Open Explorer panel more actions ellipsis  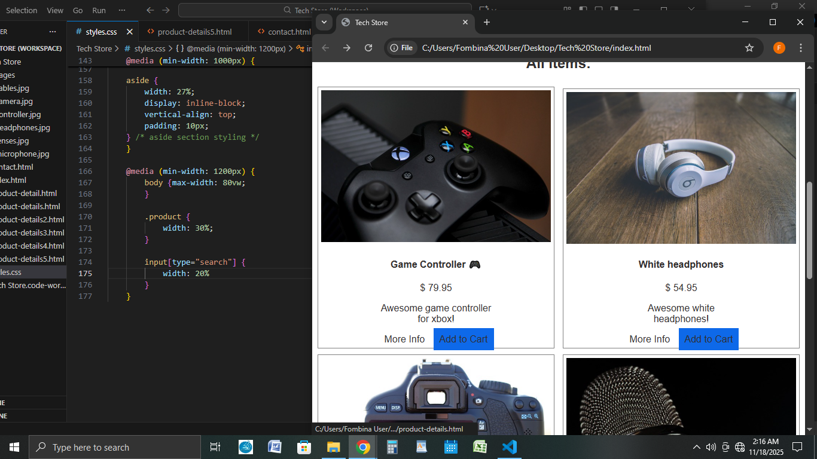coord(53,32)
